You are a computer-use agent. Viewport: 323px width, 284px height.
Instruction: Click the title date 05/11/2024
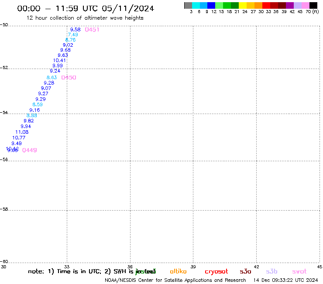coord(128,8)
